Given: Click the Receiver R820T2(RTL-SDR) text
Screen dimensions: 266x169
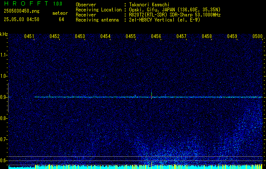Looking at the screenshot, I should (x=175, y=15).
